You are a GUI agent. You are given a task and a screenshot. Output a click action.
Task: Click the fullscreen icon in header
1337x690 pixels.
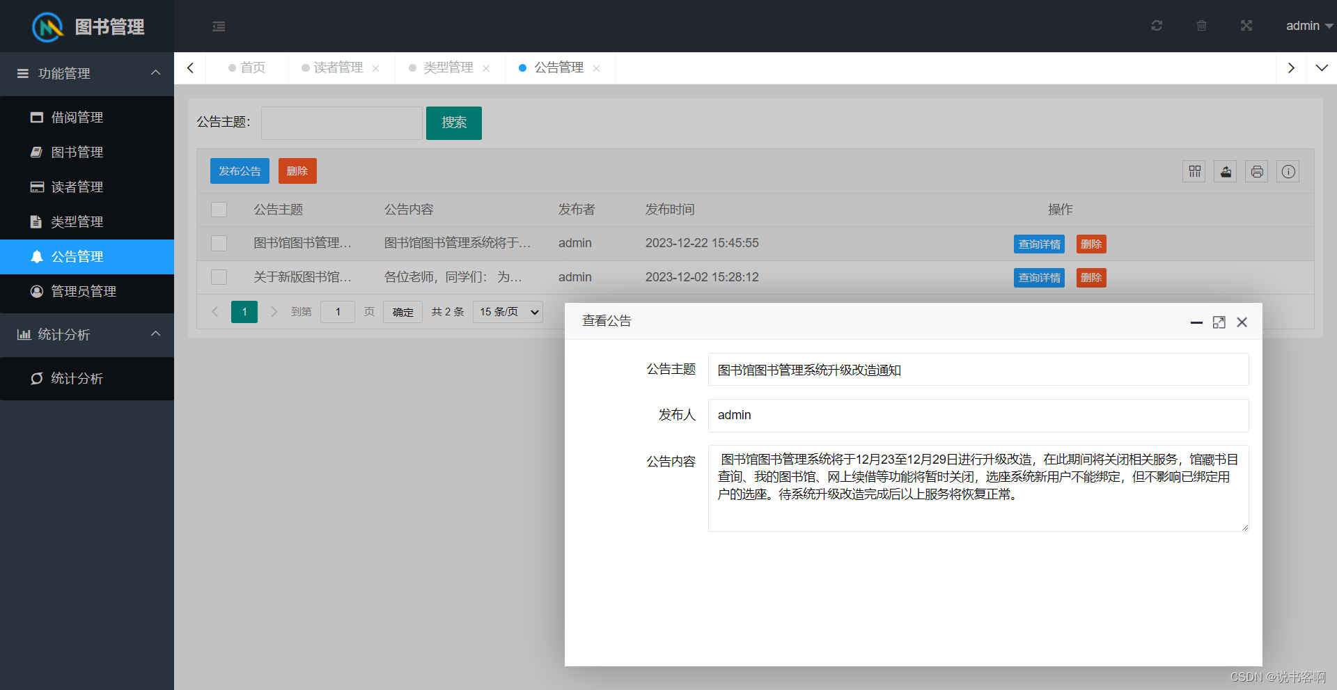pos(1246,26)
